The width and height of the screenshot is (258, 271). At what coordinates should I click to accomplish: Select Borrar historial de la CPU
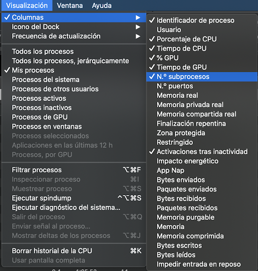tap(52, 251)
